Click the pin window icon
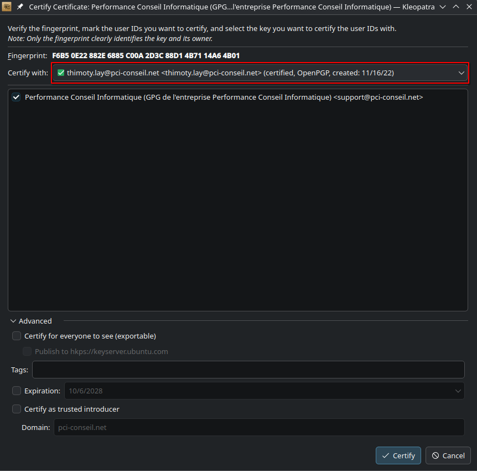 coord(20,7)
